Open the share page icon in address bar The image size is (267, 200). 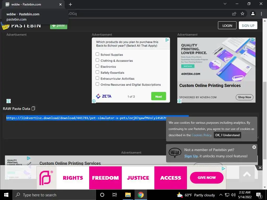234,14
